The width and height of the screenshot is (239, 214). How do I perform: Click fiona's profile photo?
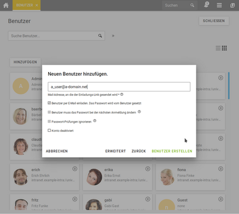[167, 177]
